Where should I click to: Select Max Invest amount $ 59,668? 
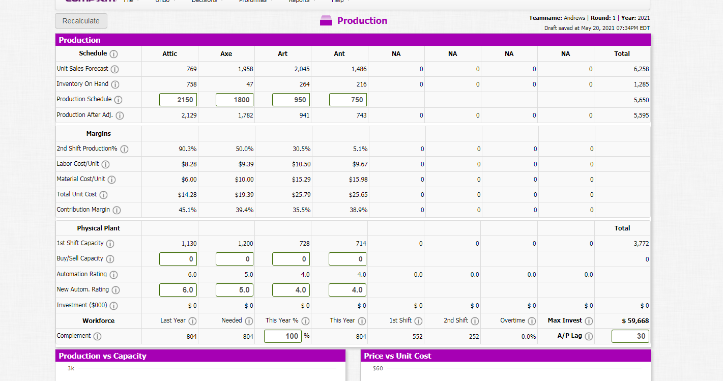click(635, 321)
